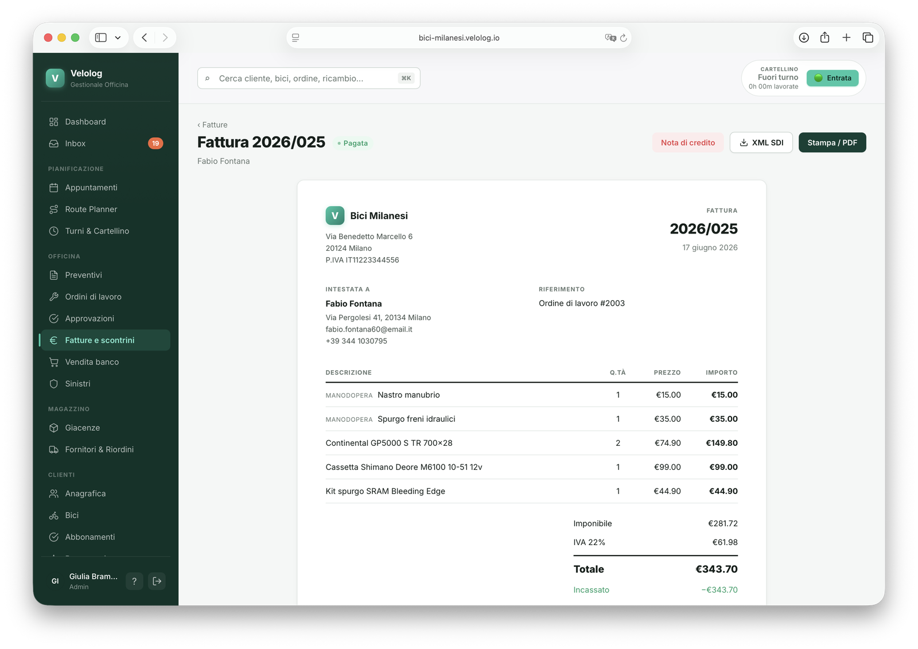Click the Ordini di lavoro wrench icon
The image size is (918, 649).
click(x=54, y=297)
